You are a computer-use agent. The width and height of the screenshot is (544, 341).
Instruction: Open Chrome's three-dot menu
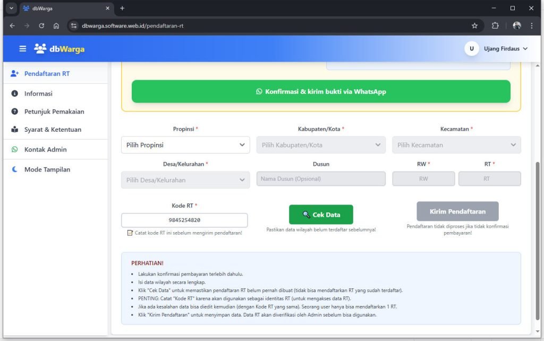click(532, 25)
